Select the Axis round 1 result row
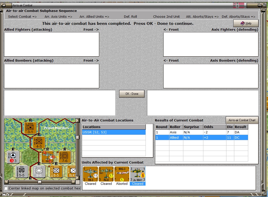Image resolution: width=268 pixels, height=197 pixels. point(202,132)
